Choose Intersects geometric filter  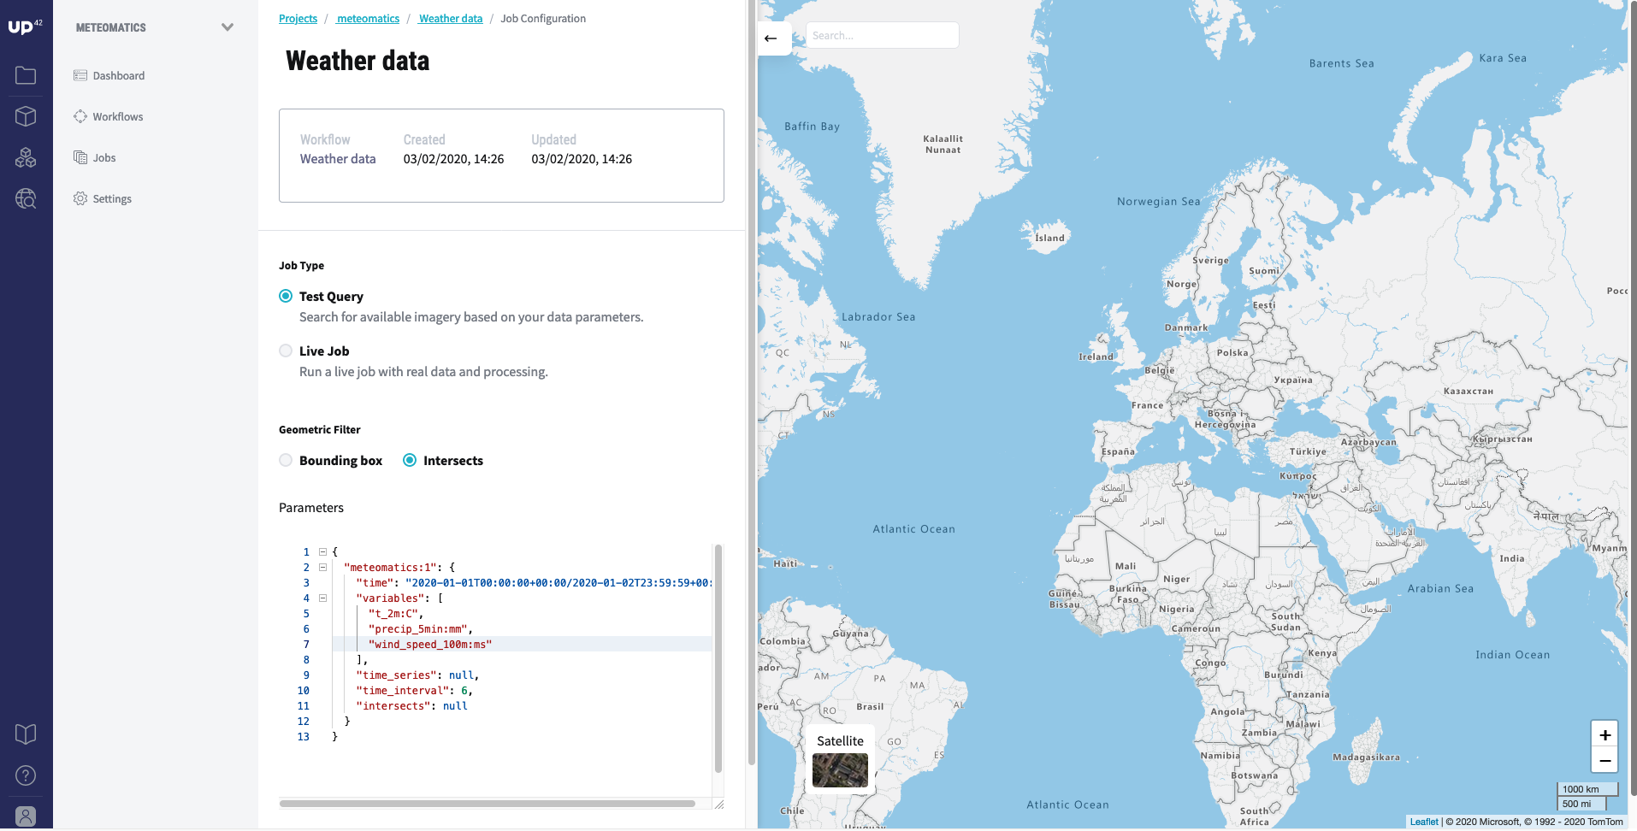pyautogui.click(x=410, y=460)
